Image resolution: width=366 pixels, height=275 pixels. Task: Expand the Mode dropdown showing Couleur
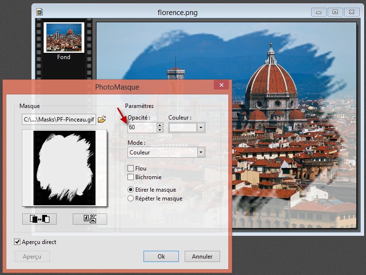201,153
